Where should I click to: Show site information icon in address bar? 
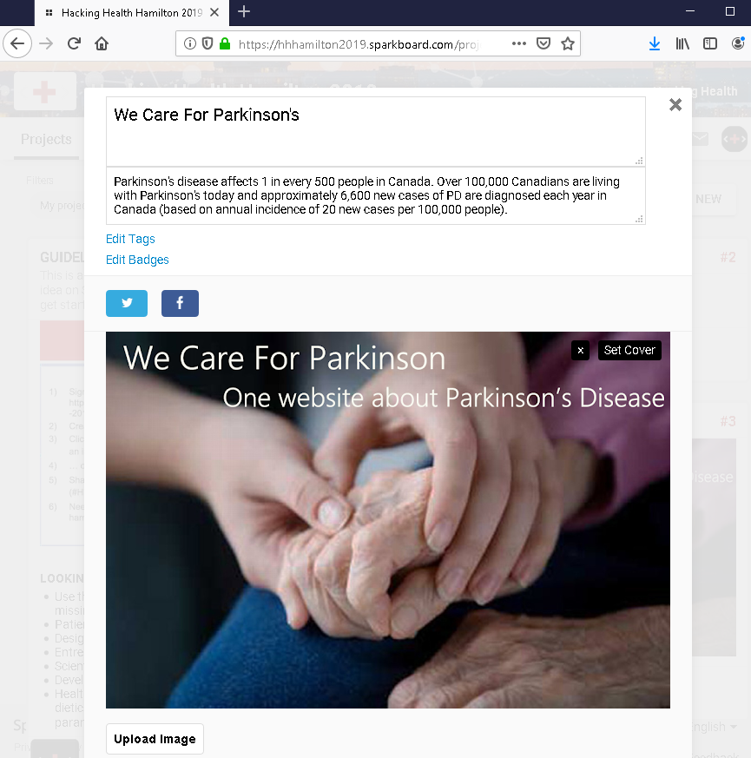(190, 44)
